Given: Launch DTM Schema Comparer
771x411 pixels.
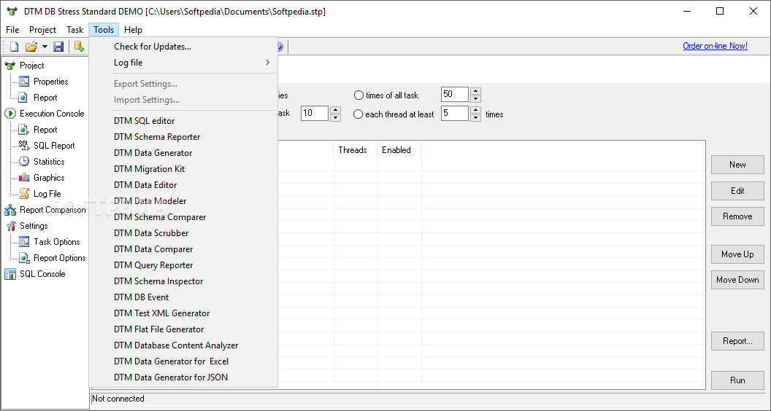Looking at the screenshot, I should point(183,217).
